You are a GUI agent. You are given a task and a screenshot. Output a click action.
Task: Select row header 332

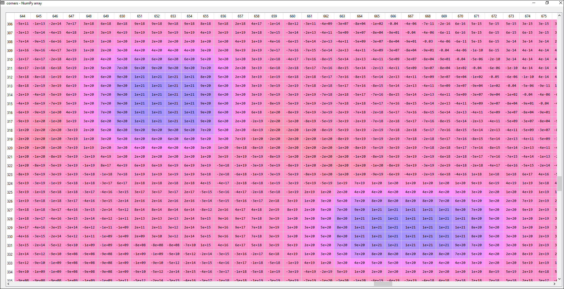click(x=10, y=254)
